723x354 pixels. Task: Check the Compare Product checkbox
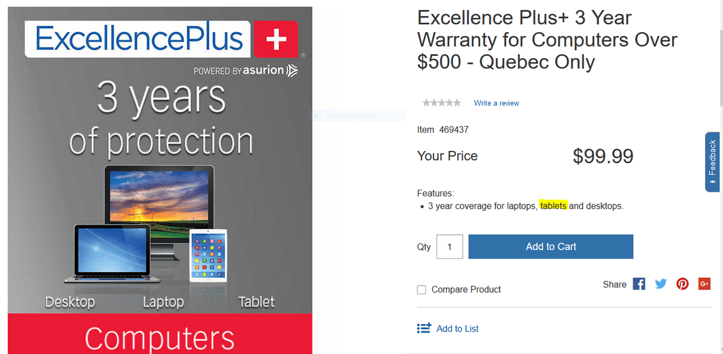(x=421, y=289)
